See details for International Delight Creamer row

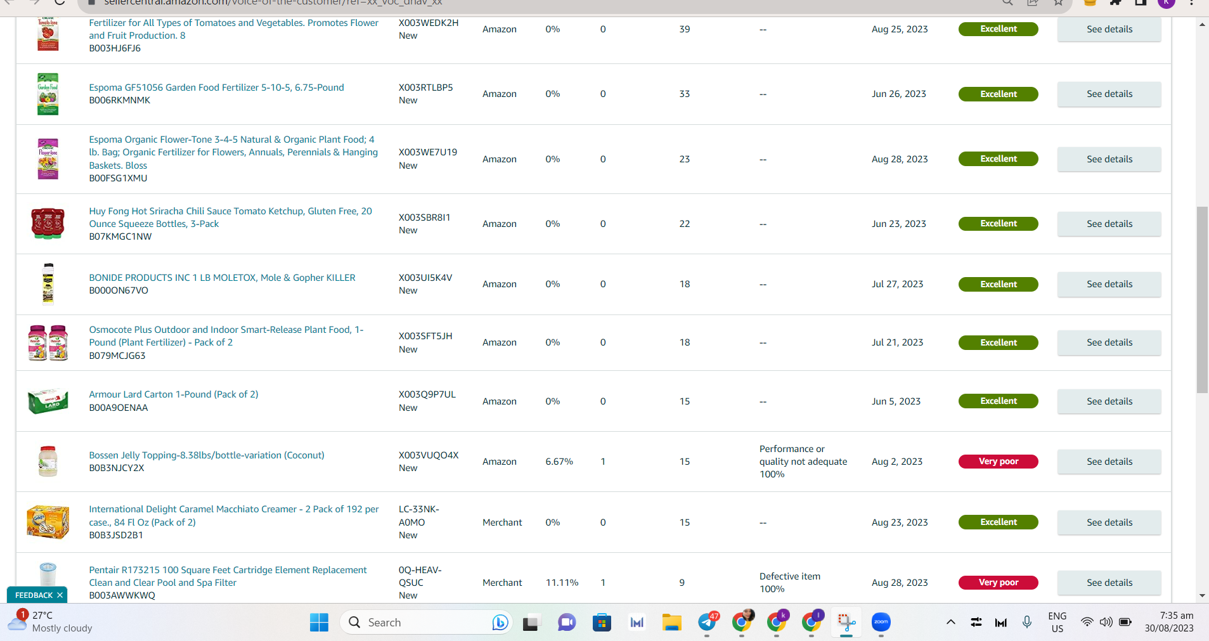click(x=1109, y=522)
